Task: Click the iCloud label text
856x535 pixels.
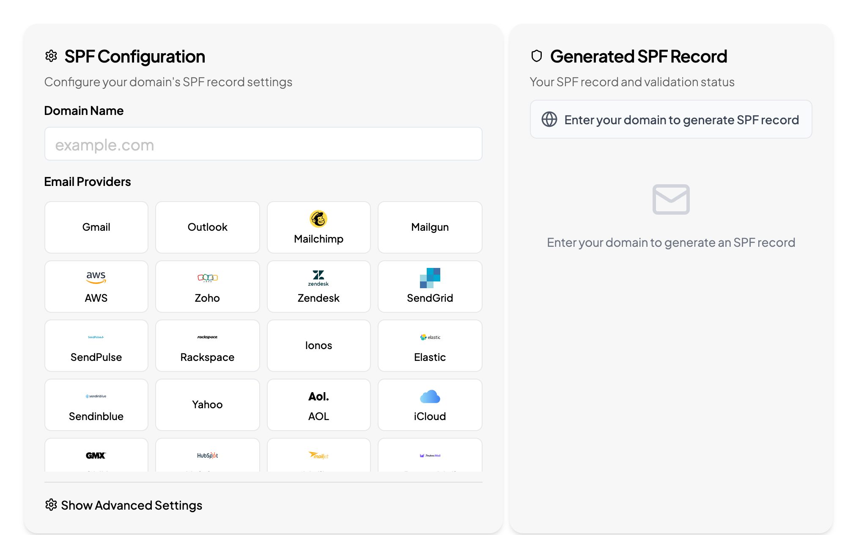Action: click(x=430, y=417)
